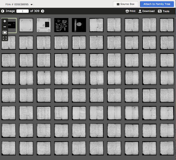Open the blank frame-corner thumbnail

click(x=26, y=25)
